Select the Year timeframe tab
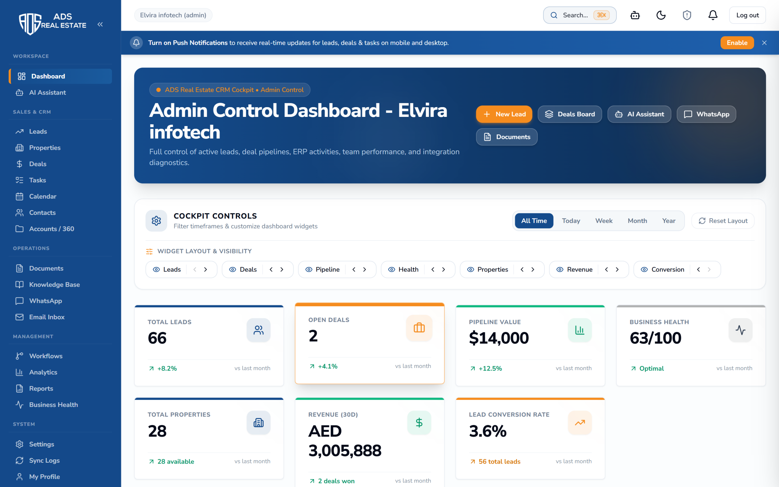 click(x=669, y=221)
